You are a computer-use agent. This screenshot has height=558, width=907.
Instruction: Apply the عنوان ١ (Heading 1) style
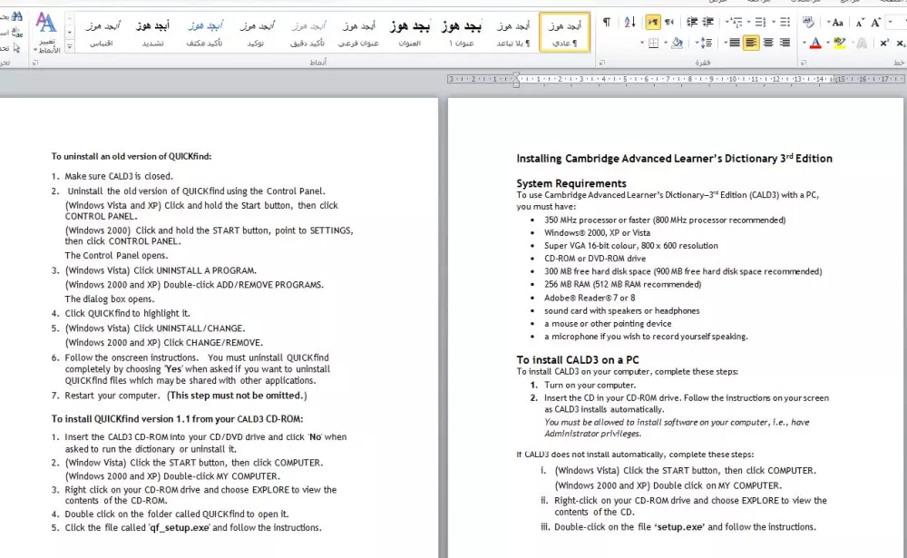click(462, 33)
